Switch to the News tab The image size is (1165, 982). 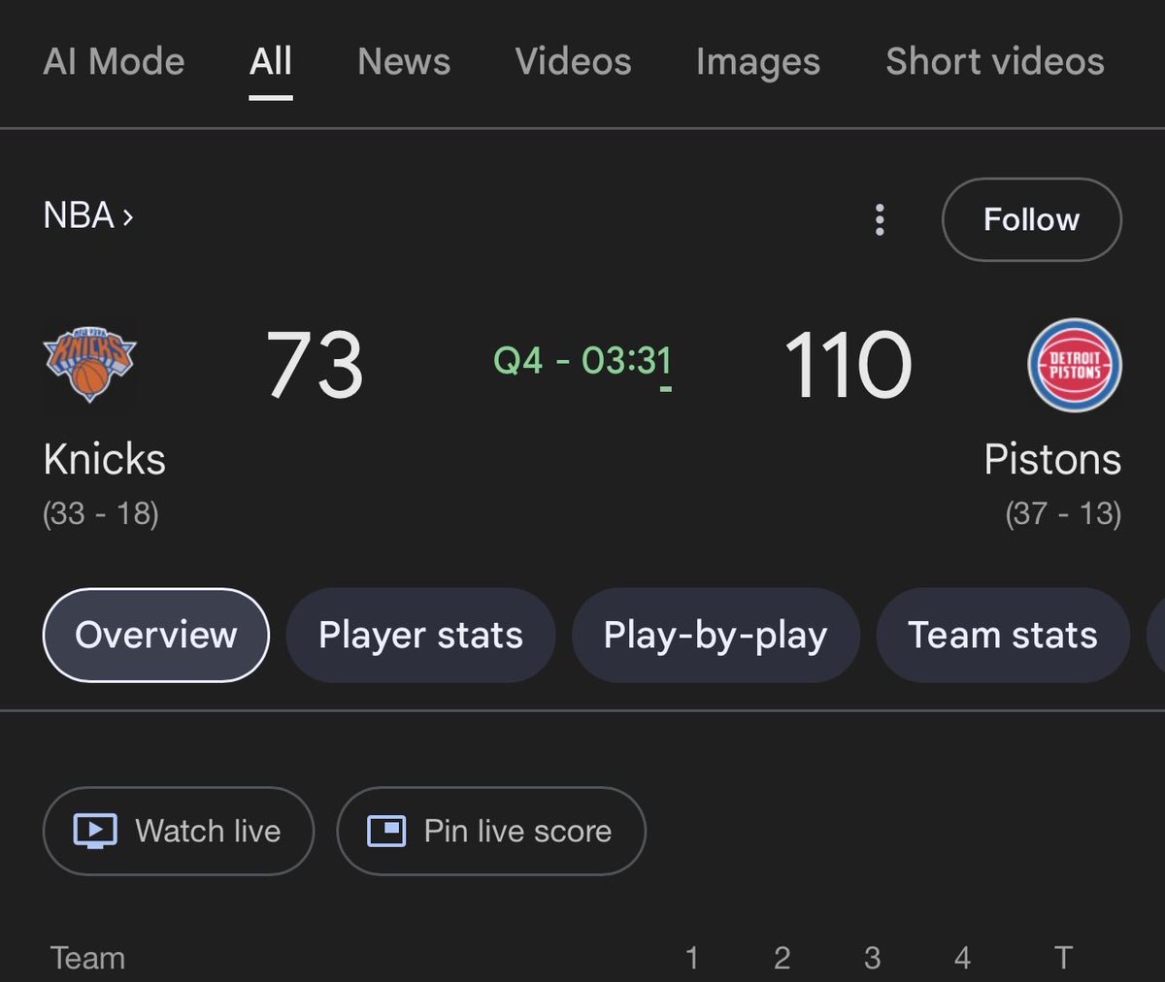tap(404, 62)
